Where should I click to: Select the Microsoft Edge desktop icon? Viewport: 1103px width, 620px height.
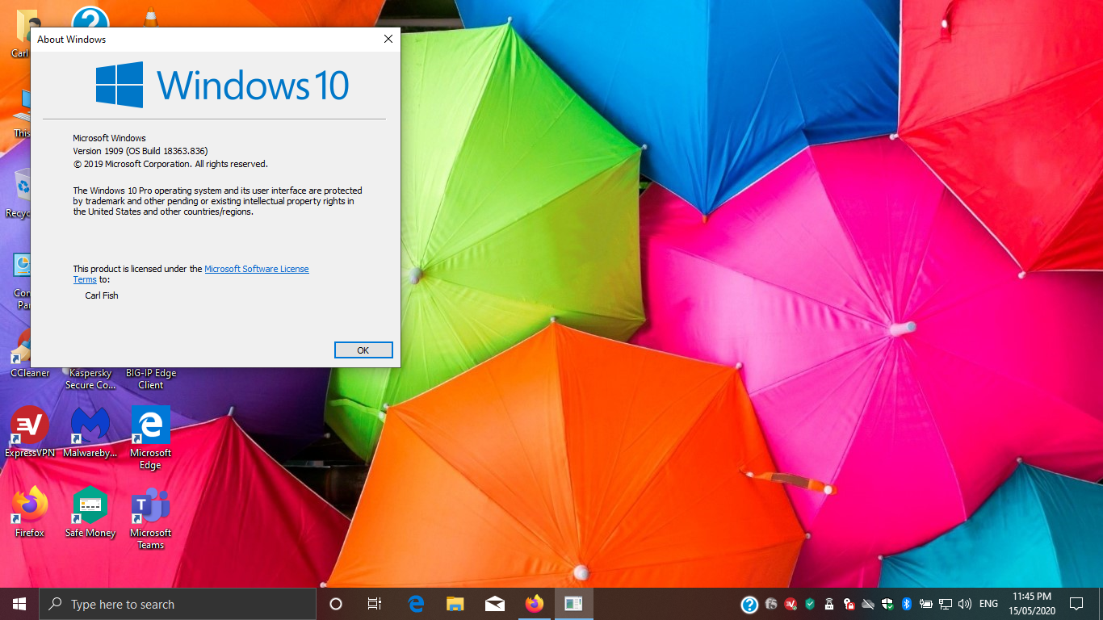tap(151, 426)
